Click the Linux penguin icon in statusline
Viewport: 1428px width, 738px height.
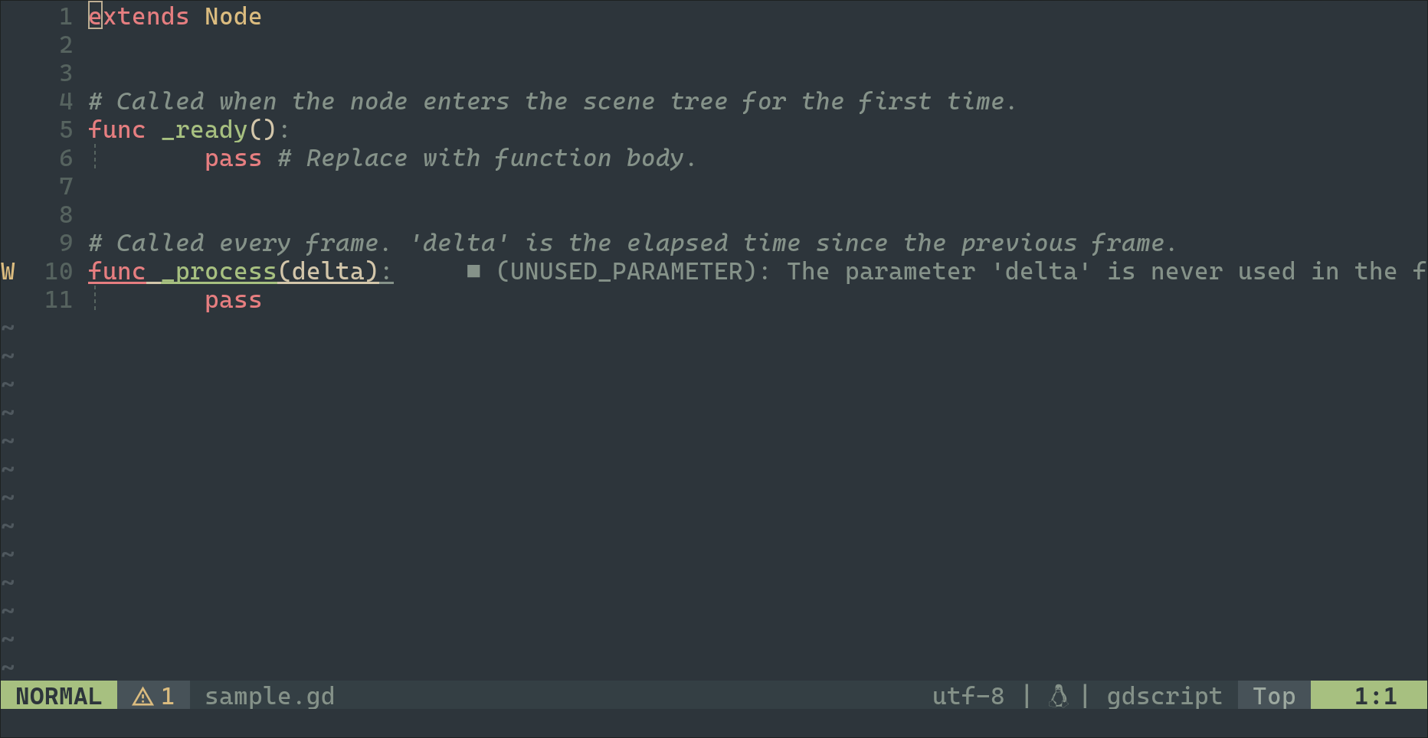tap(1058, 696)
